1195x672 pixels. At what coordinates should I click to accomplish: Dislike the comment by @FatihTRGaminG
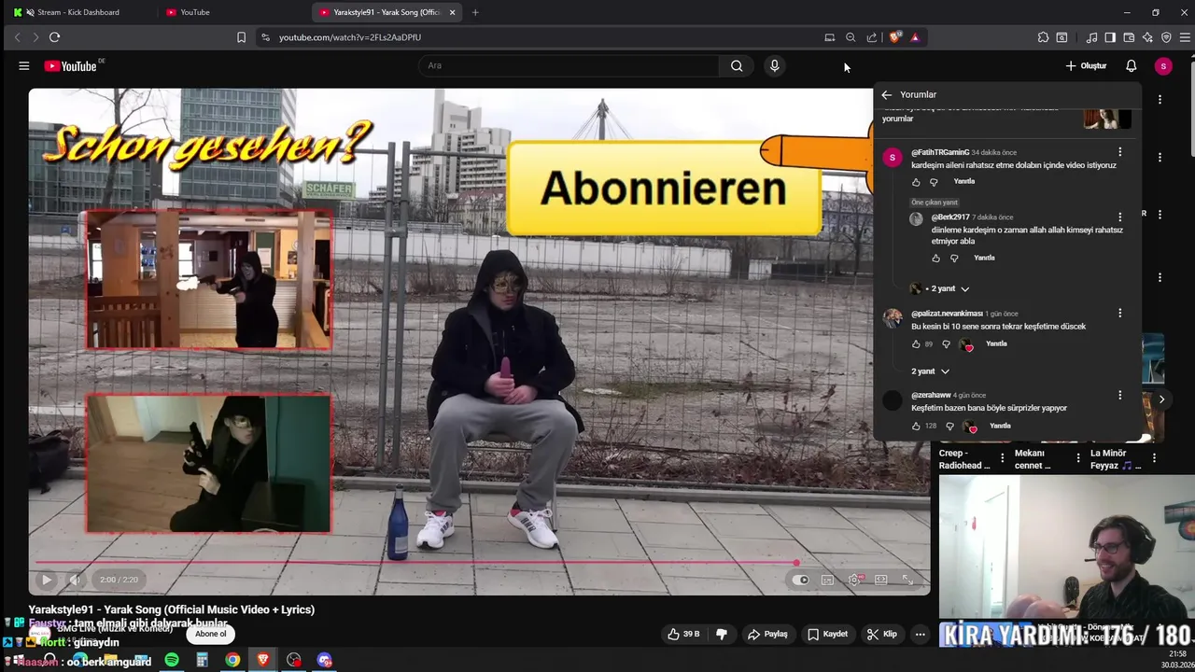click(x=934, y=182)
